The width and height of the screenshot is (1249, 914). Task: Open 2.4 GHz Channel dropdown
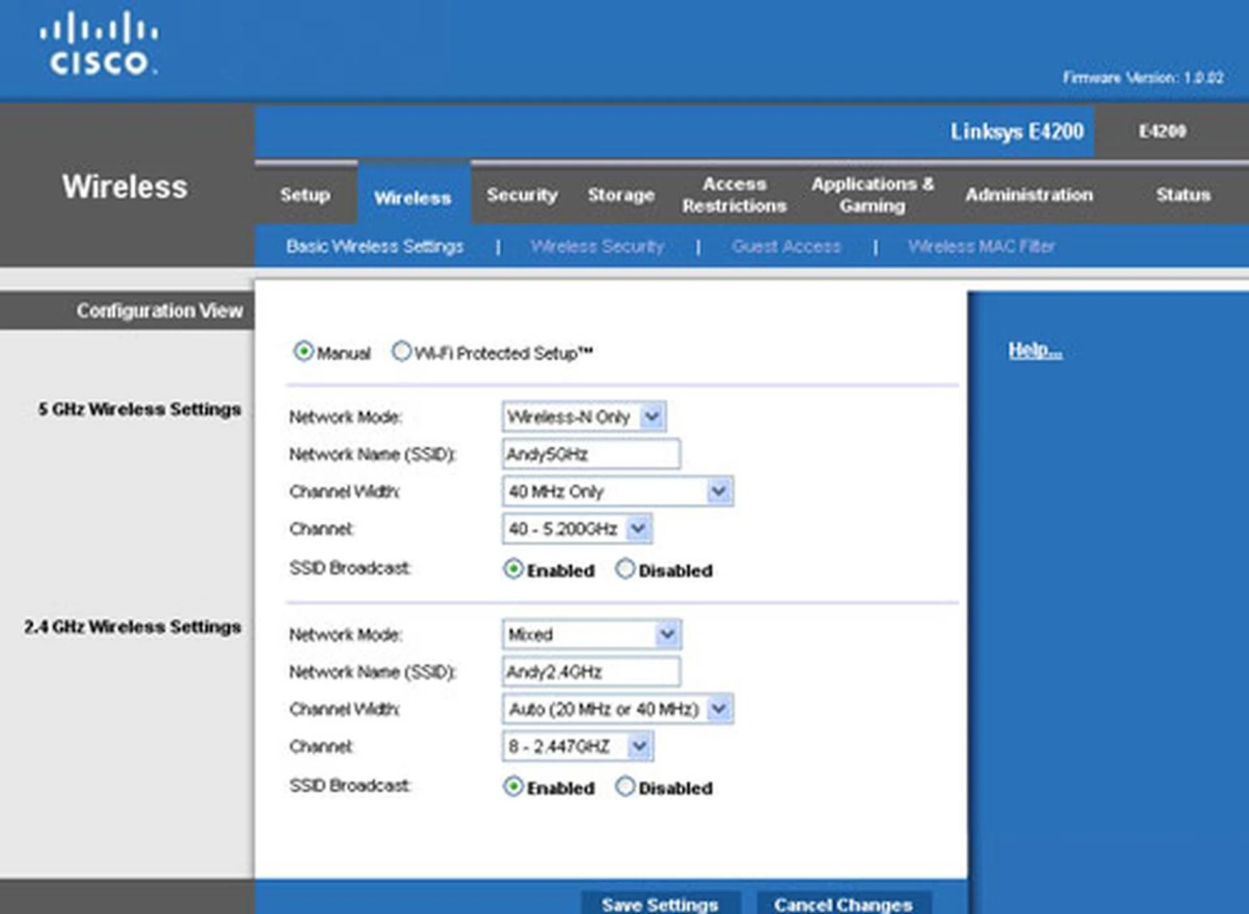point(639,746)
